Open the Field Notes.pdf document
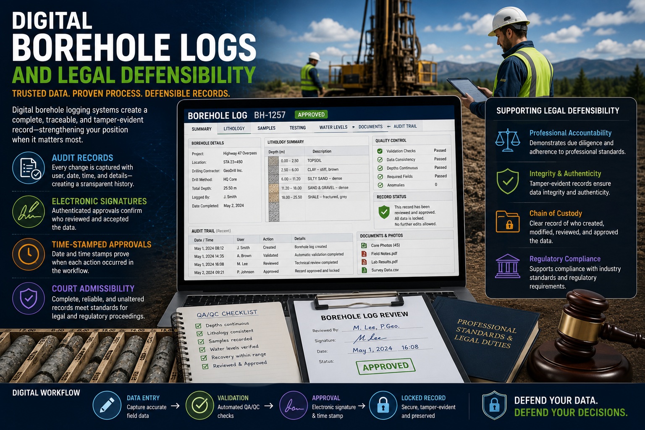Image resolution: width=645 pixels, height=430 pixels. coord(384,254)
